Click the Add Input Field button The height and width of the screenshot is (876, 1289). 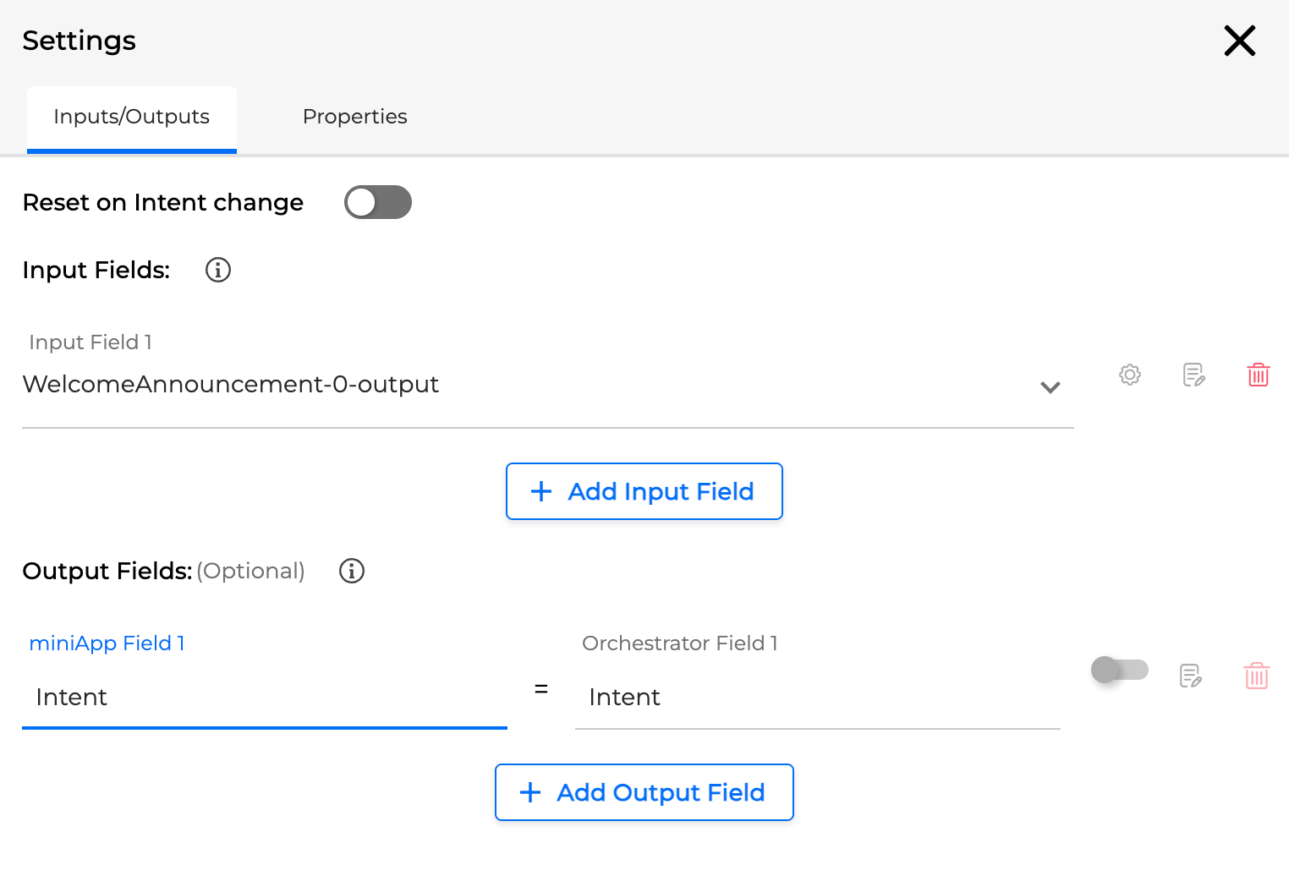point(644,491)
